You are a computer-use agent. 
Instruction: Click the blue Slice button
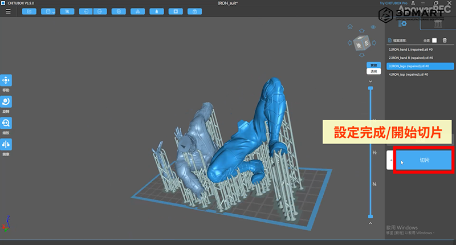424,161
